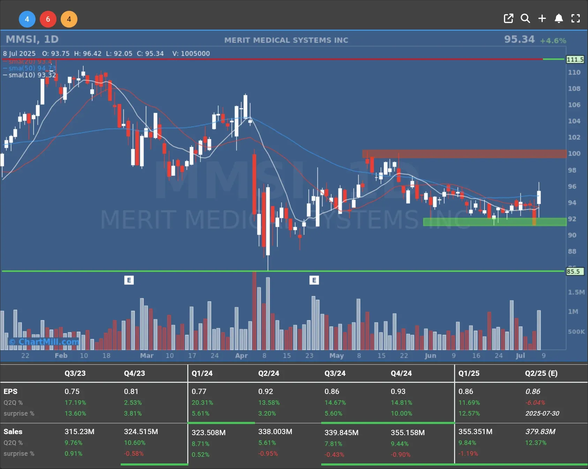Click the Q2/24 column header
This screenshot has height=469, width=588.
(269, 373)
